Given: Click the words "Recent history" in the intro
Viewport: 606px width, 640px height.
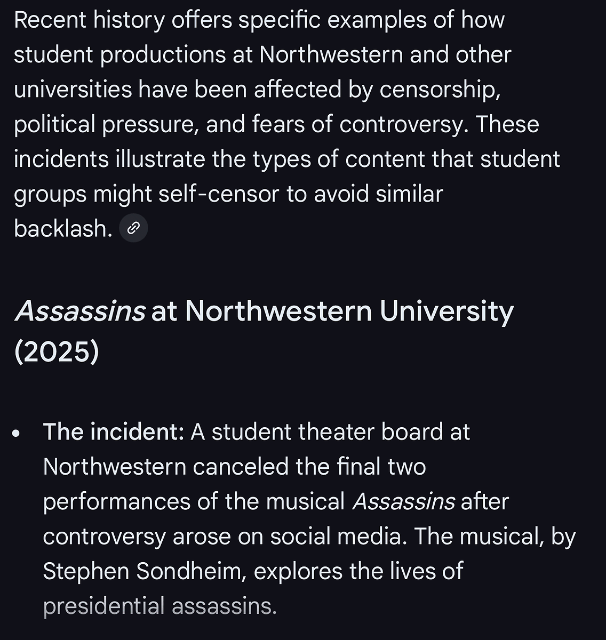Looking at the screenshot, I should (x=89, y=20).
